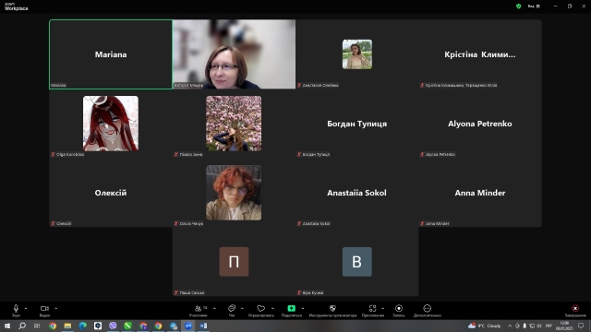
Task: Select Mariana's video tile
Action: click(111, 54)
